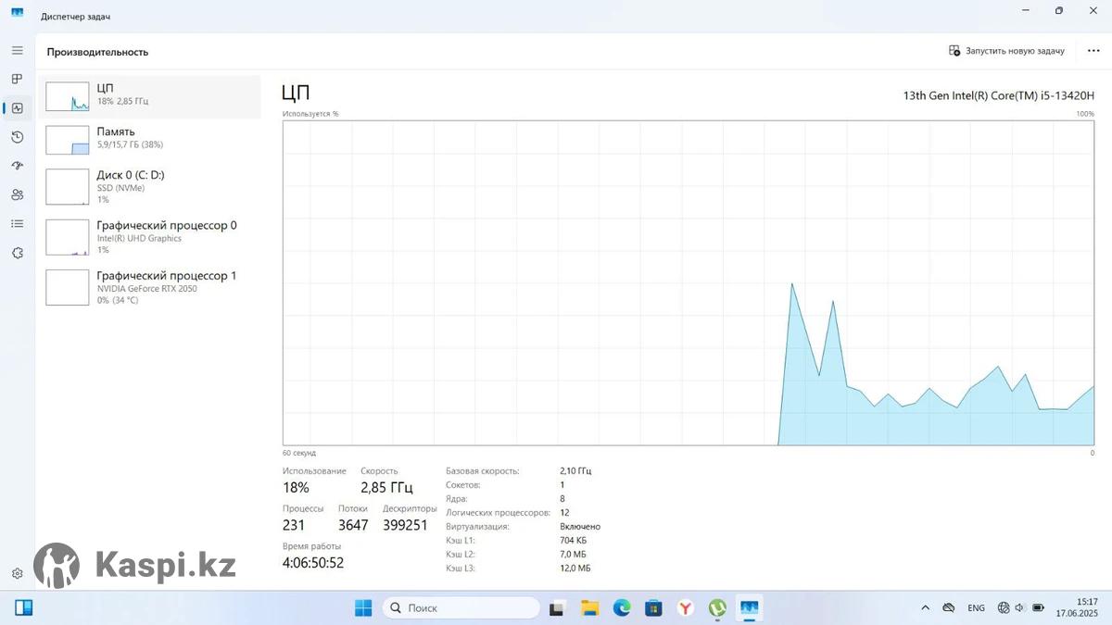The width and height of the screenshot is (1112, 625).
Task: Click the Task Manager taskbar icon
Action: point(749,608)
